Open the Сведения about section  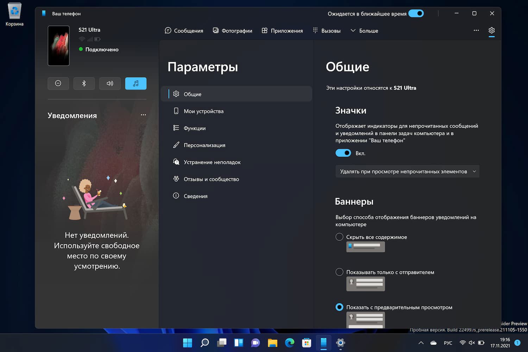coord(237,196)
